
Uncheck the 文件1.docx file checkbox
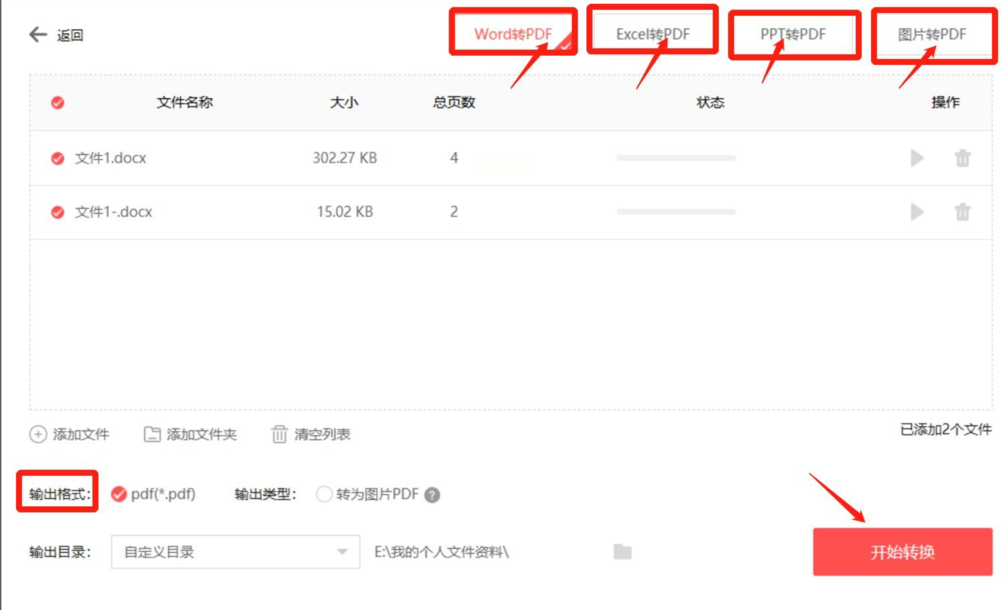click(x=58, y=158)
